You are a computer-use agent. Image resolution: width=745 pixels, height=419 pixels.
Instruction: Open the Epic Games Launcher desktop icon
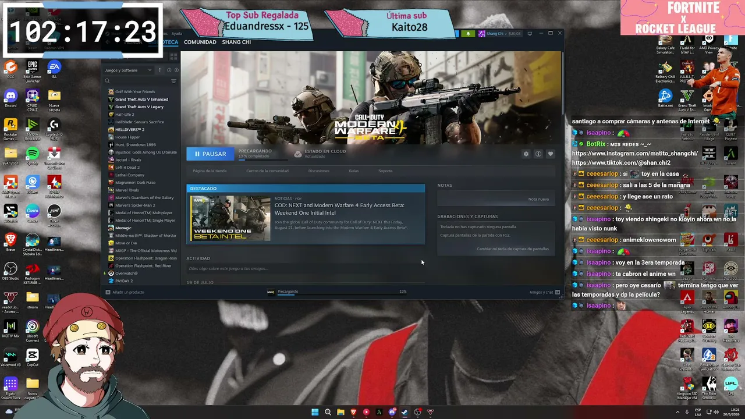[33, 72]
